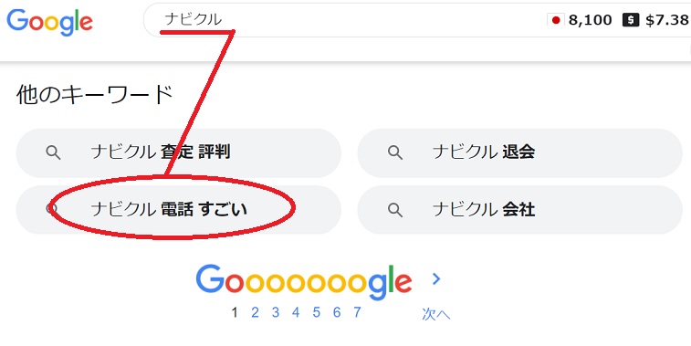Open the ナビクル 退会 suggestion
The width and height of the screenshot is (691, 346).
[x=519, y=153]
